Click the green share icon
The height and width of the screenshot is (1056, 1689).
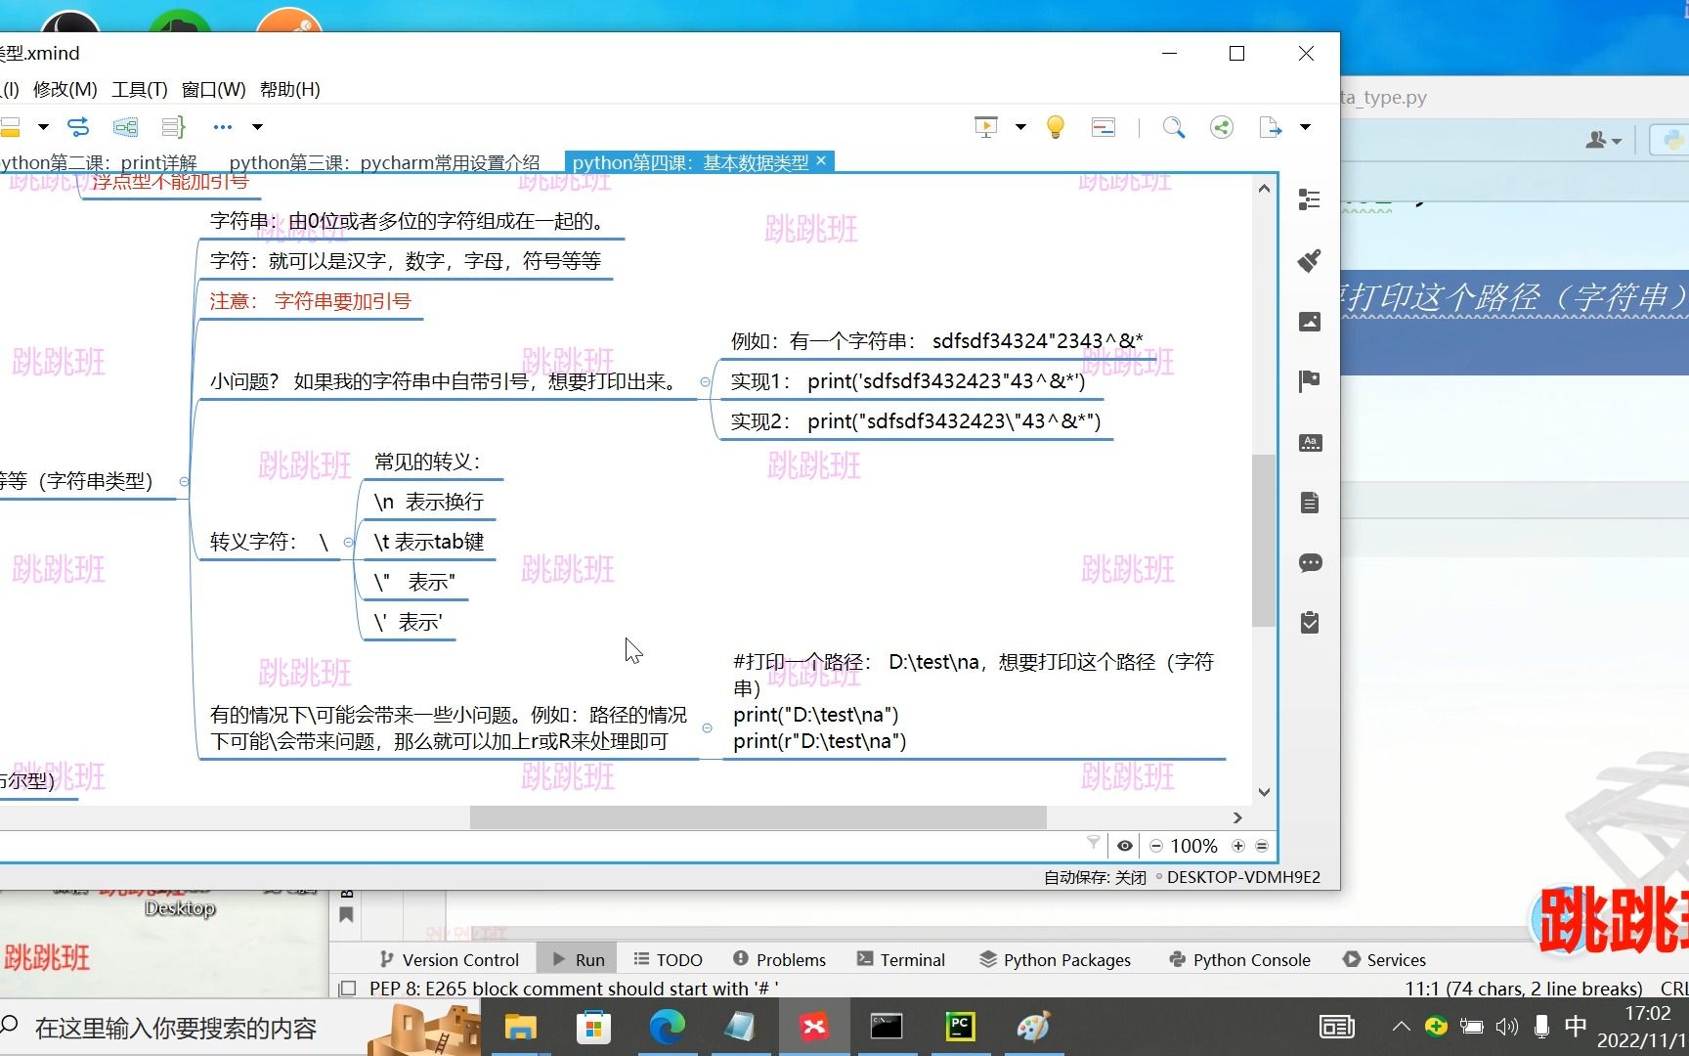coord(1222,127)
